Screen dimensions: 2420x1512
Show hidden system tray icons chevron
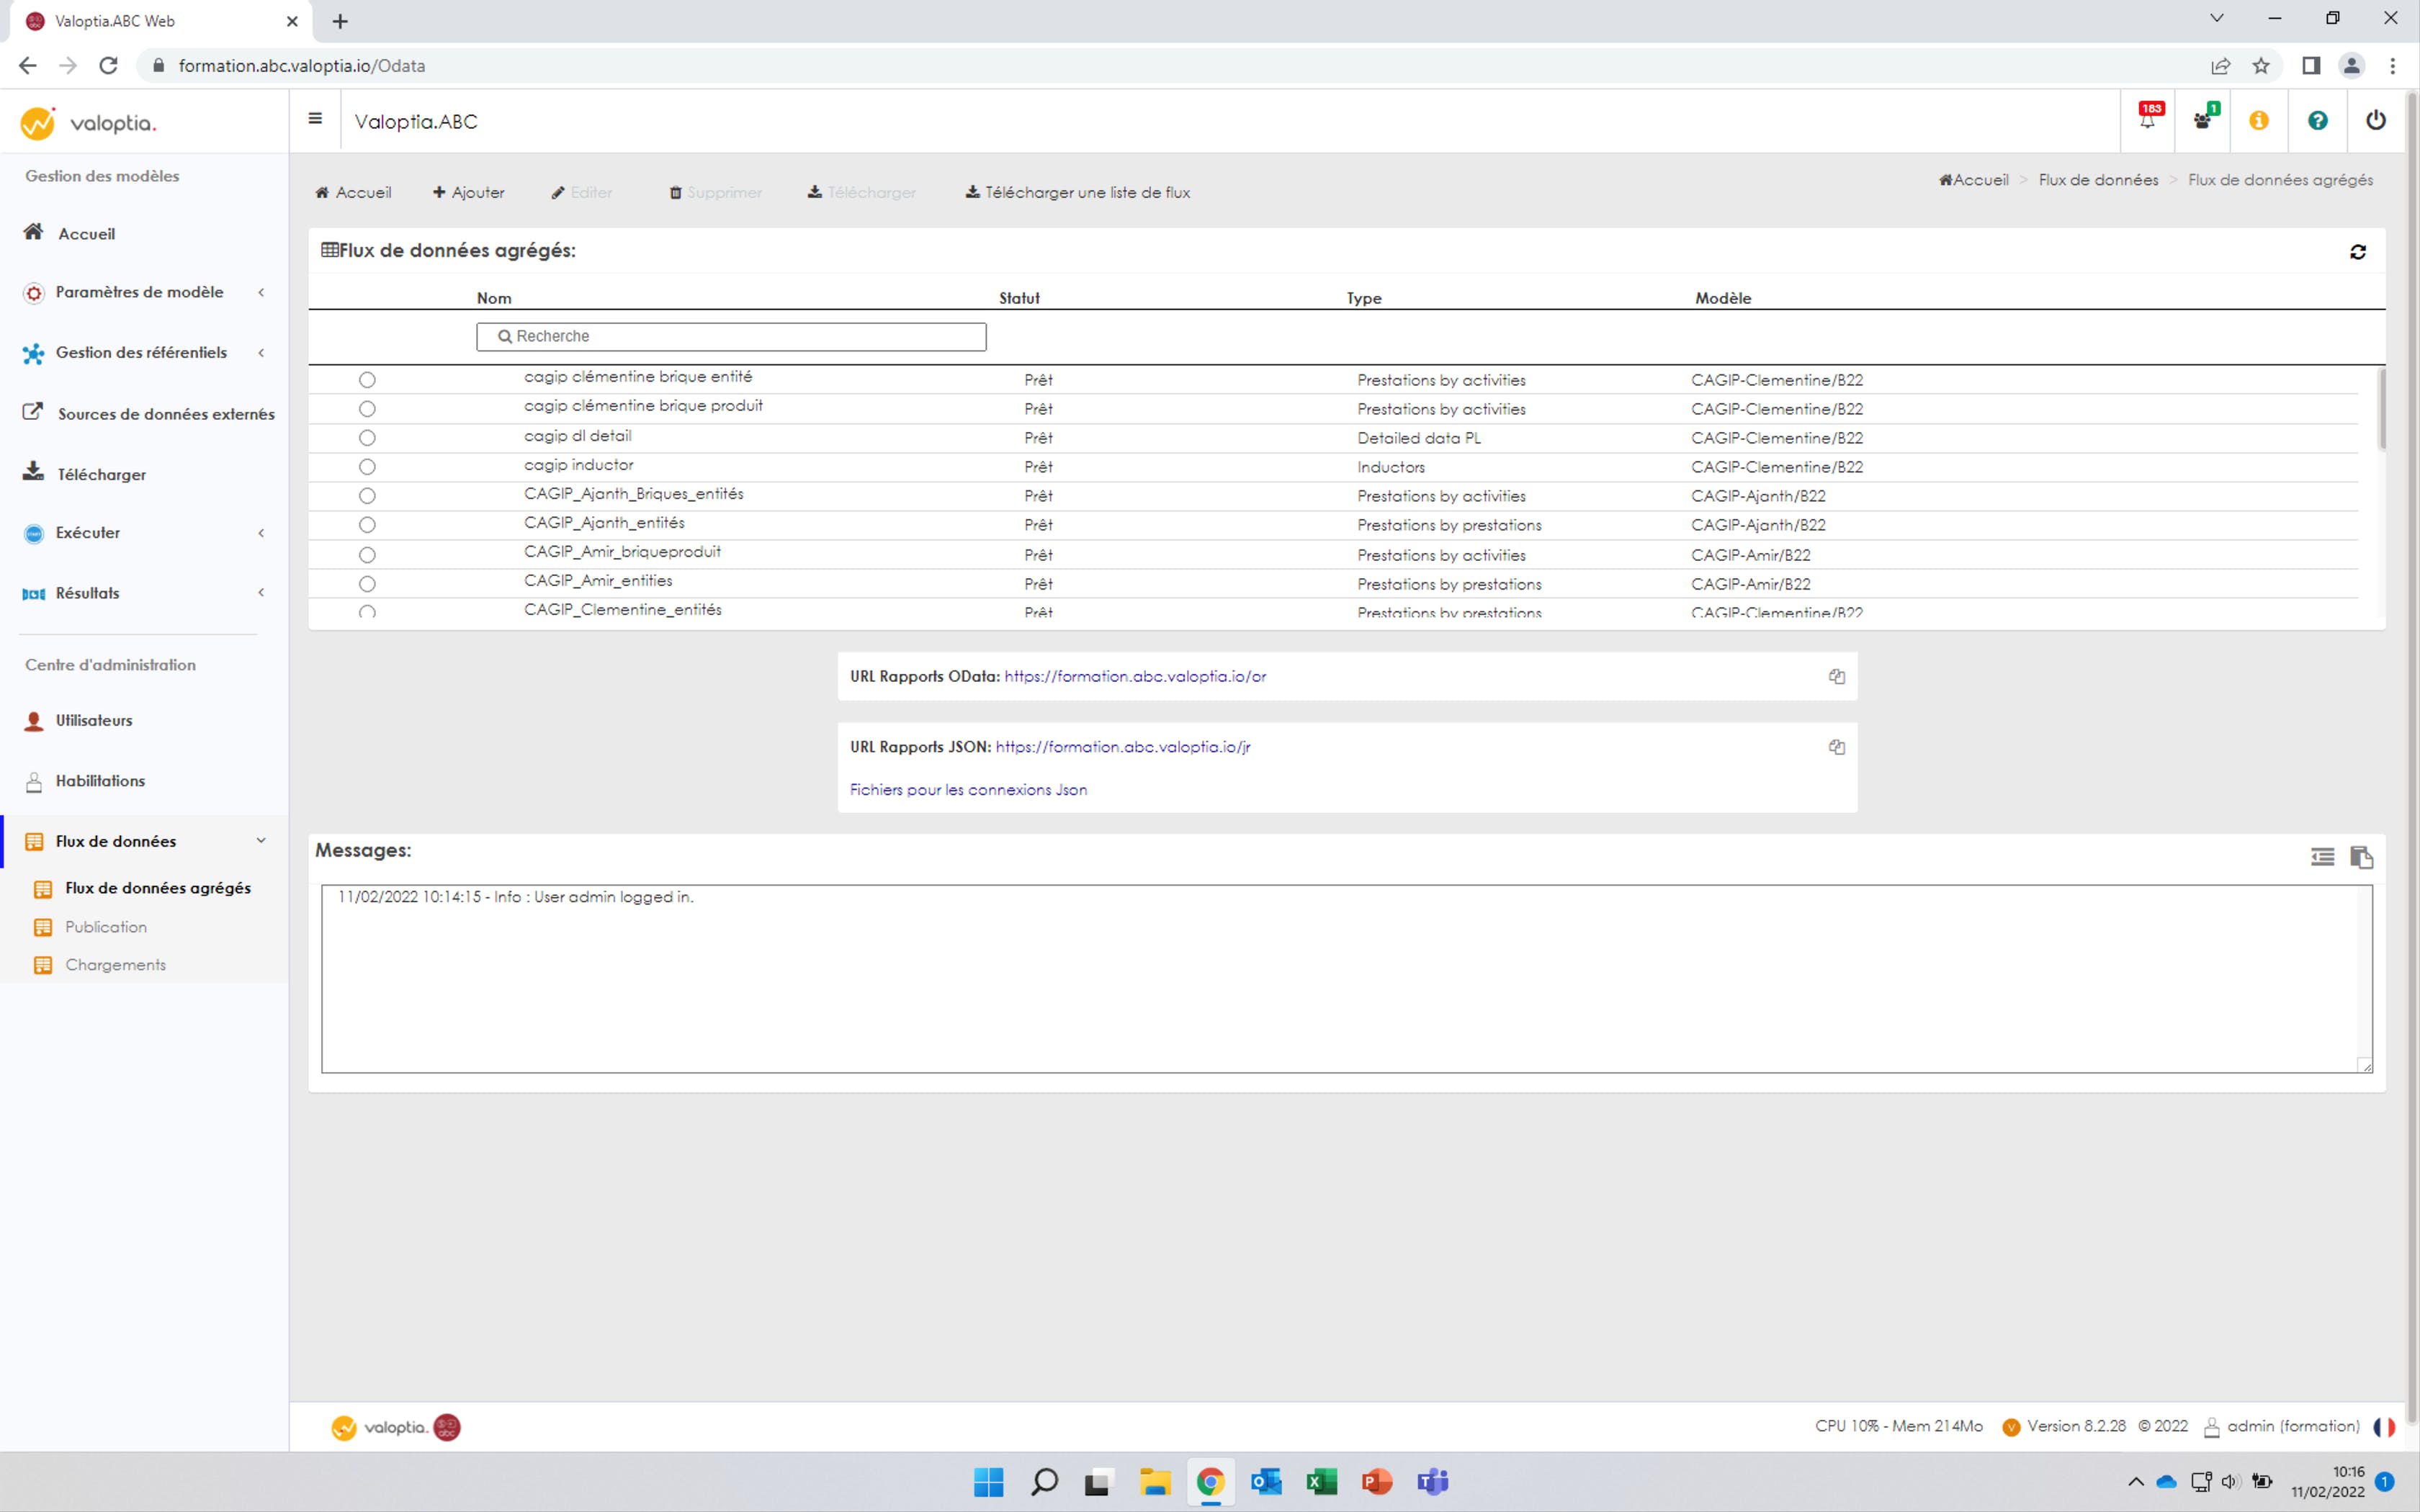2135,1482
